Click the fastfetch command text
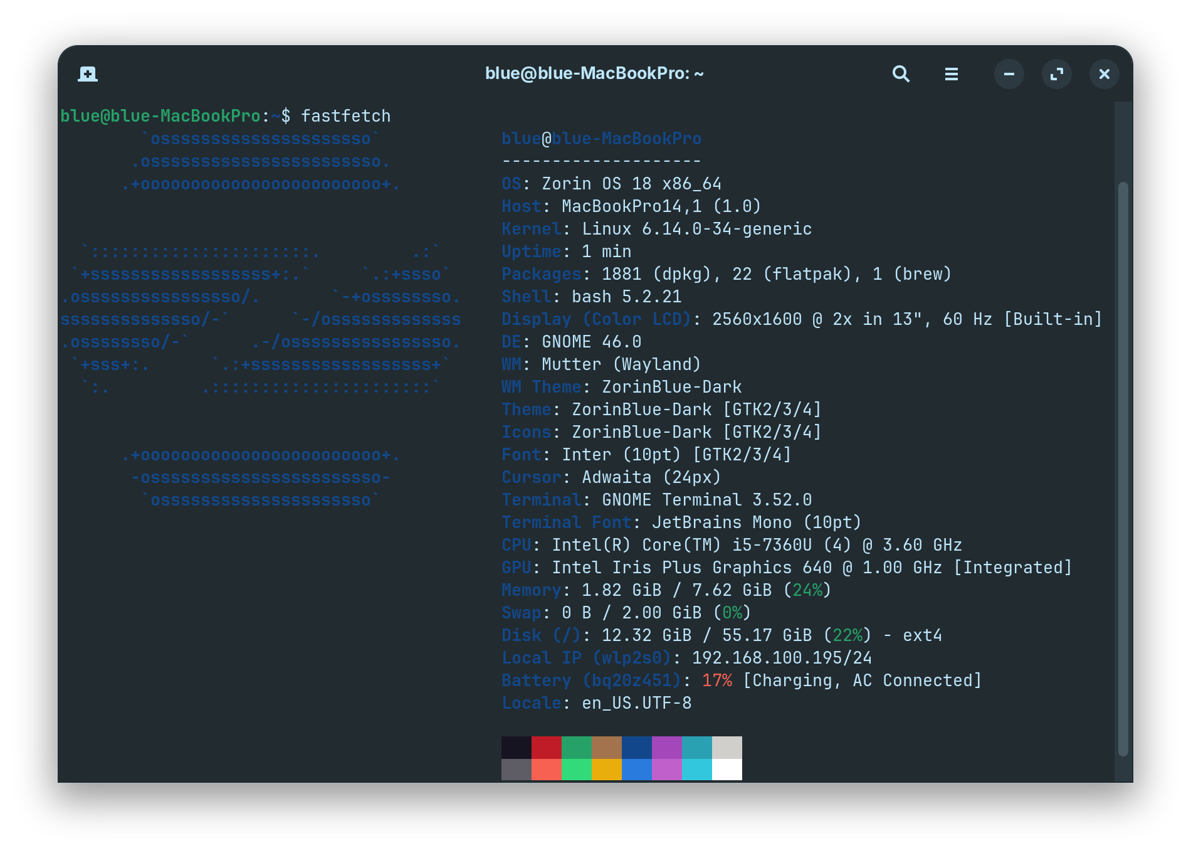The image size is (1191, 853). click(x=345, y=116)
